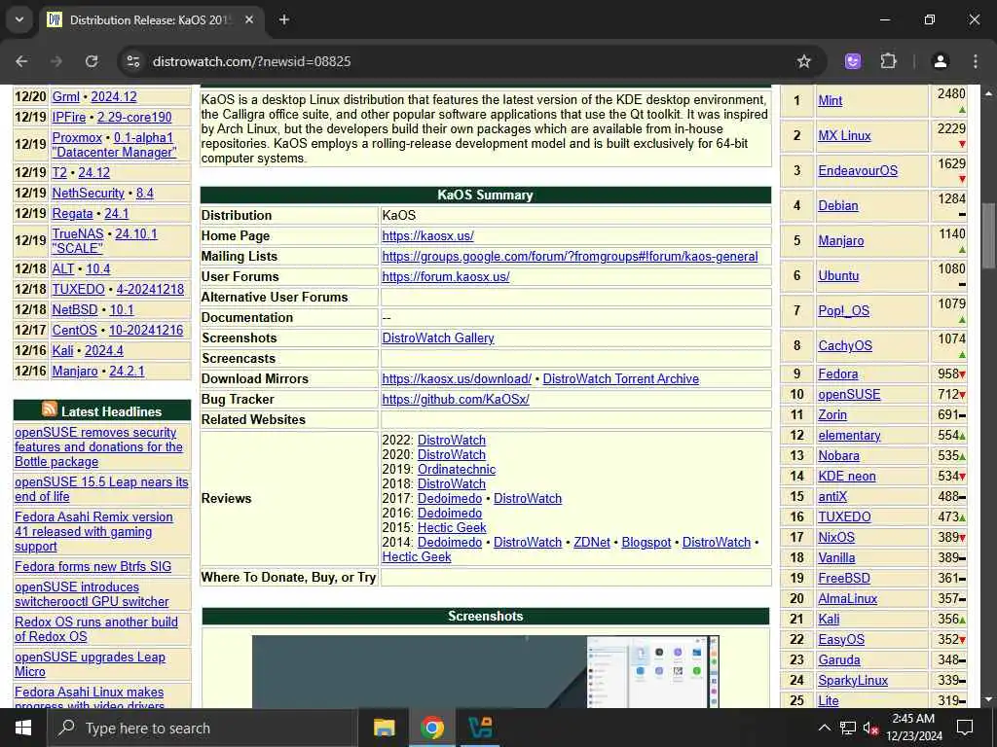Open the DistroWatch Gallery link

[438, 338]
